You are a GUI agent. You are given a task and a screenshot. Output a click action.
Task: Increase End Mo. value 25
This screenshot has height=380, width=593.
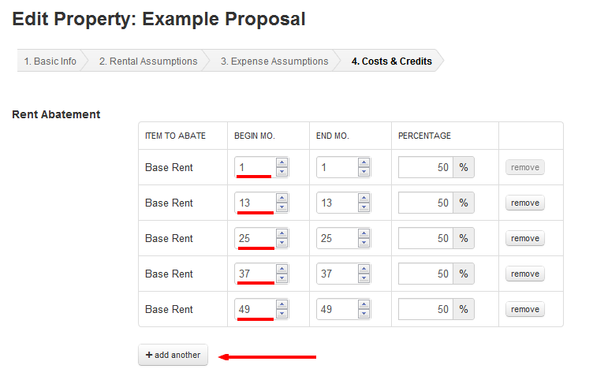(x=364, y=233)
